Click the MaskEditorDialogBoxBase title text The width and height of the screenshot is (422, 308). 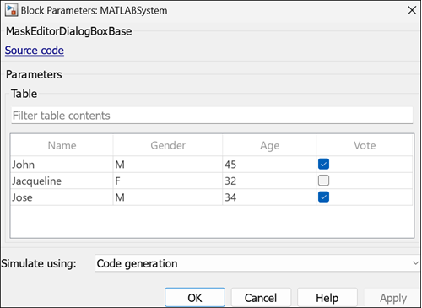[69, 31]
